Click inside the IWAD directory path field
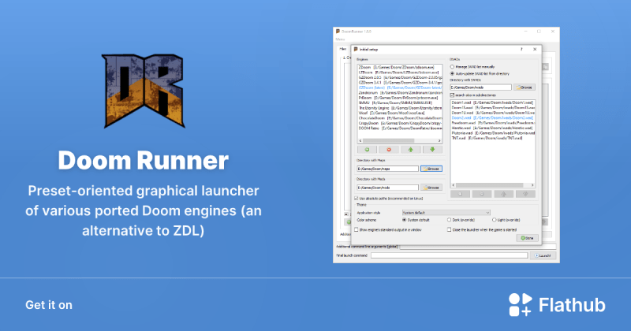Screen dimensions: 631x331 [x=481, y=87]
